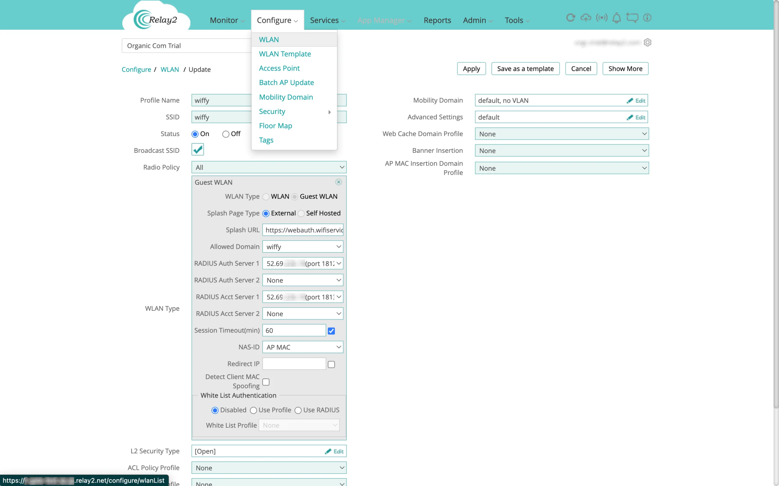Select WLAN Template from Configure menu

click(x=285, y=54)
